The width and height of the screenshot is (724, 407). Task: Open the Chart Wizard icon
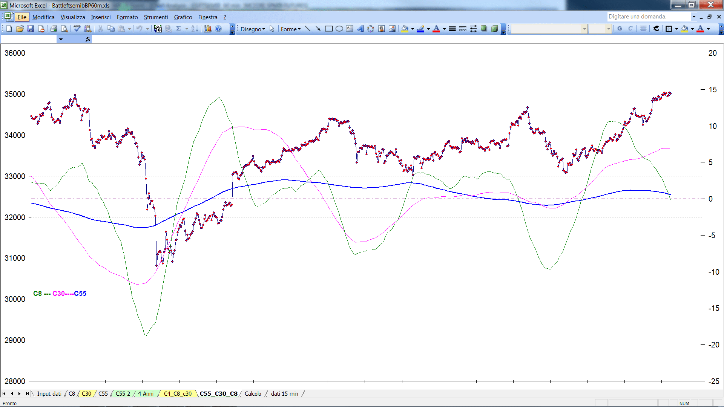click(208, 29)
